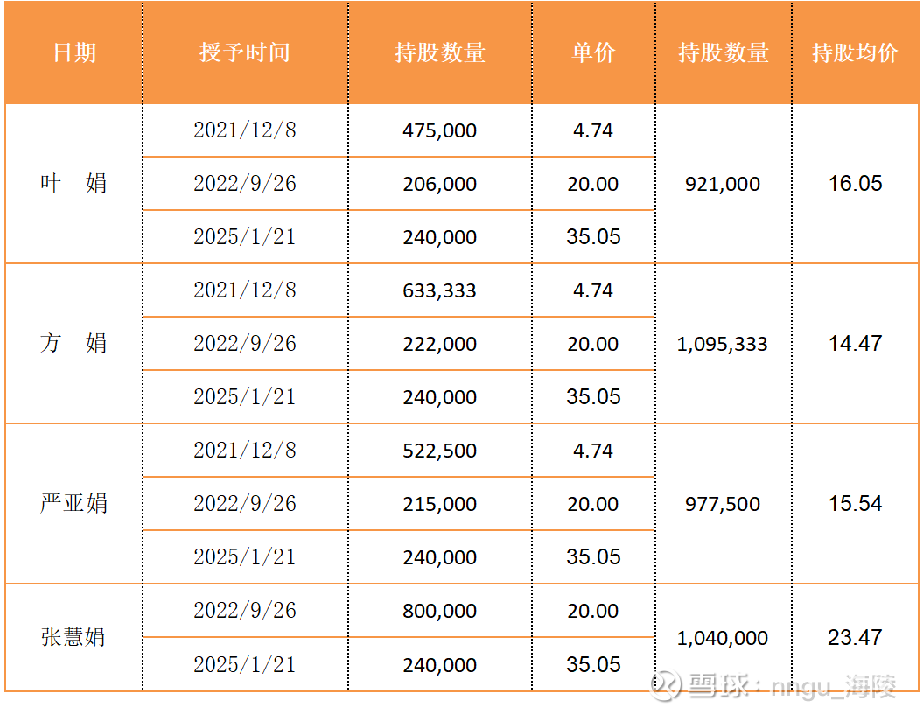
Task: Select the 23.47 average price cell
Action: point(855,638)
